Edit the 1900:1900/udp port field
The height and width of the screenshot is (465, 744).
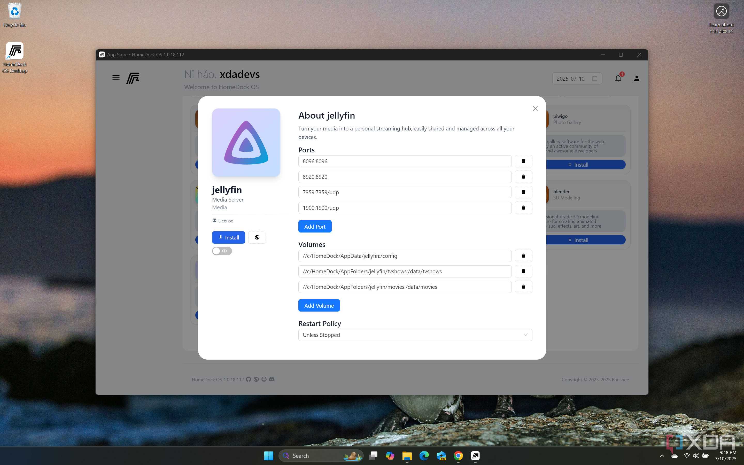(405, 208)
